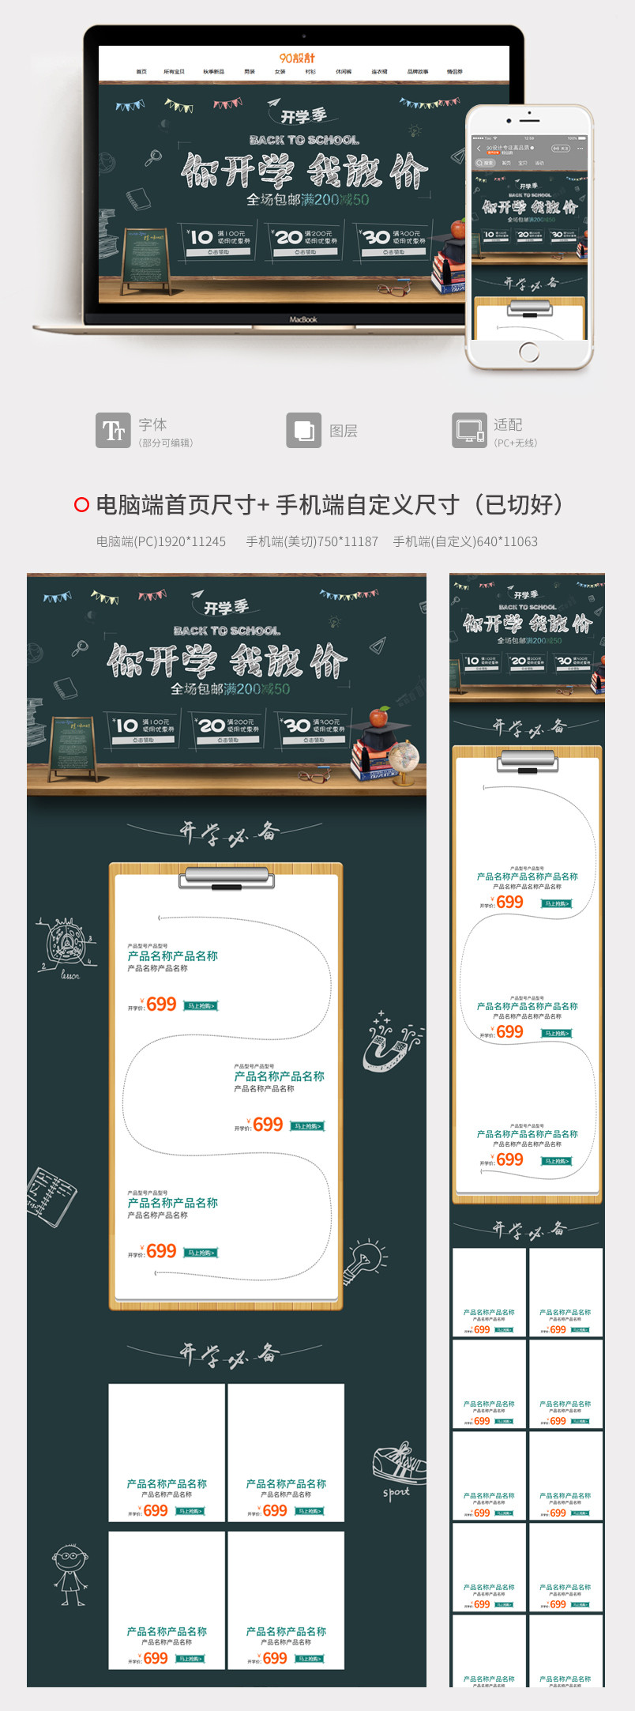
Task: Select the 首页 tab in the phone mockup
Action: [x=505, y=163]
